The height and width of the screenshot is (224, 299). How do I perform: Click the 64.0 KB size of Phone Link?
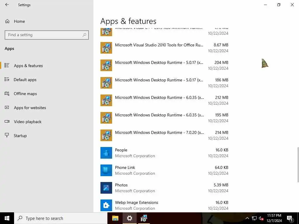221,168
